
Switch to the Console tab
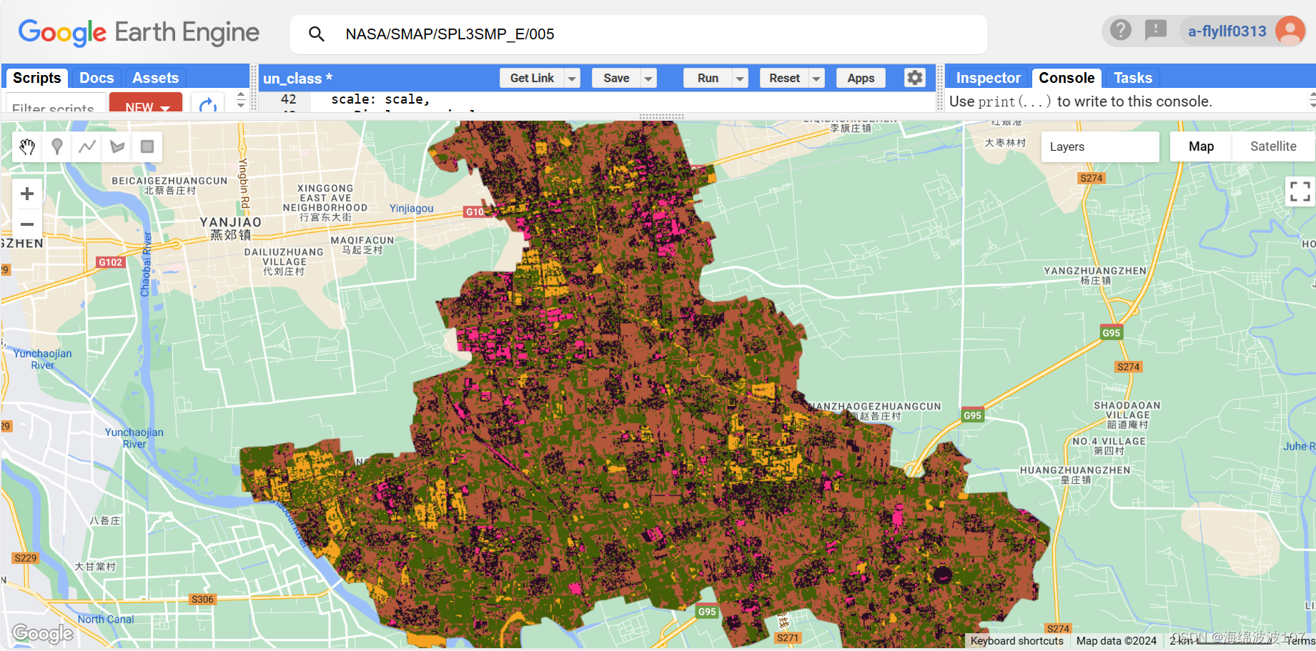click(x=1067, y=78)
